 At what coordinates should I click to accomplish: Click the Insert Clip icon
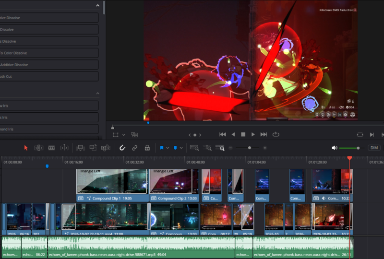pos(80,148)
